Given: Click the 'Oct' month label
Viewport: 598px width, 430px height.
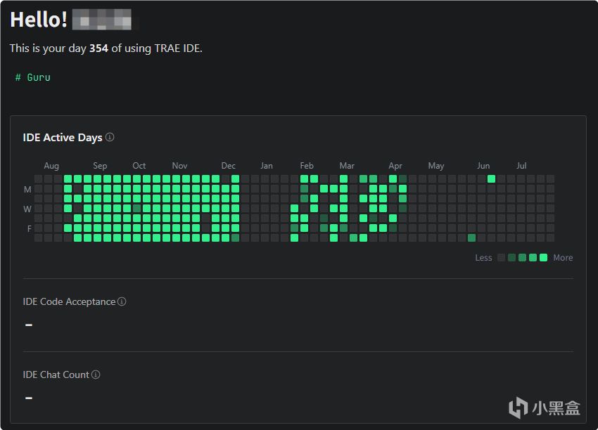Looking at the screenshot, I should [139, 166].
